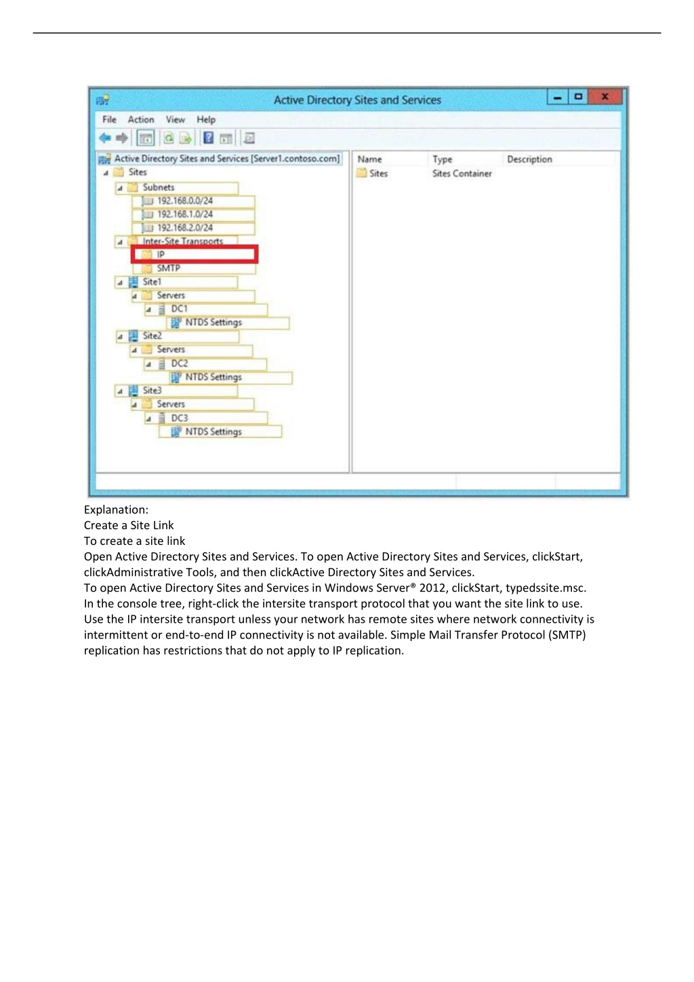
Task: Collapse the Subnets node
Action: point(120,188)
